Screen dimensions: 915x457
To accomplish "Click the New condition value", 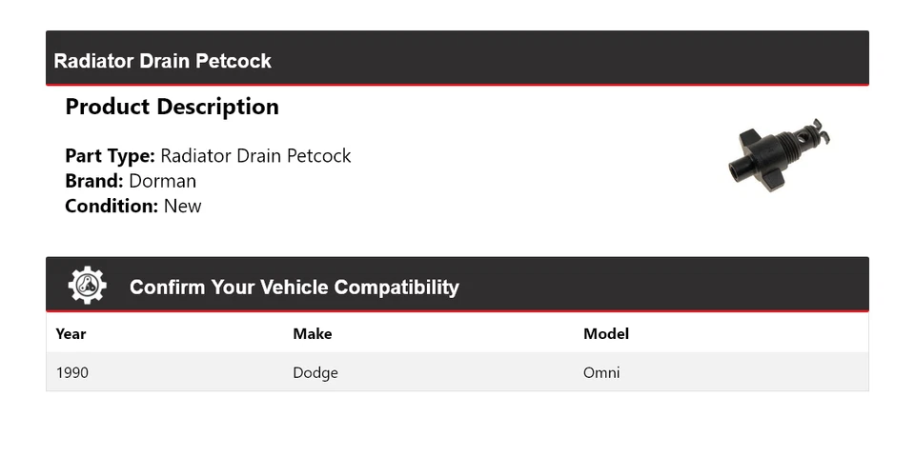I will (182, 206).
